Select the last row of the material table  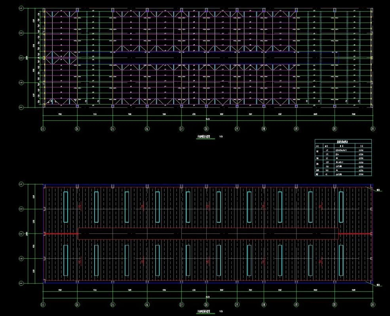343,174
